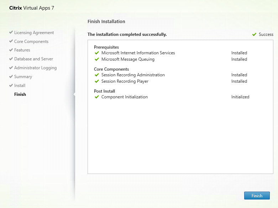Screen dimensions: 278x208
Task: Click the Finish button
Action: tap(257, 196)
